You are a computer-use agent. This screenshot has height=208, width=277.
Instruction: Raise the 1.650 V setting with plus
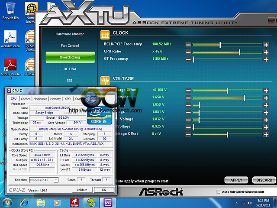266,98
